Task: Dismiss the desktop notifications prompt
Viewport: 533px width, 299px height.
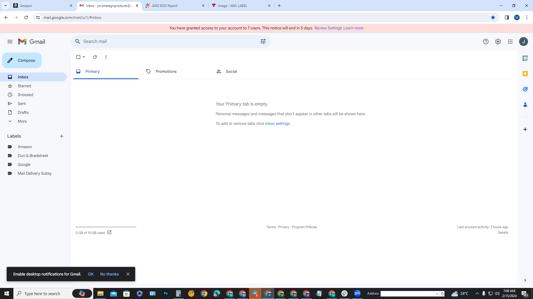Action: 128,274
